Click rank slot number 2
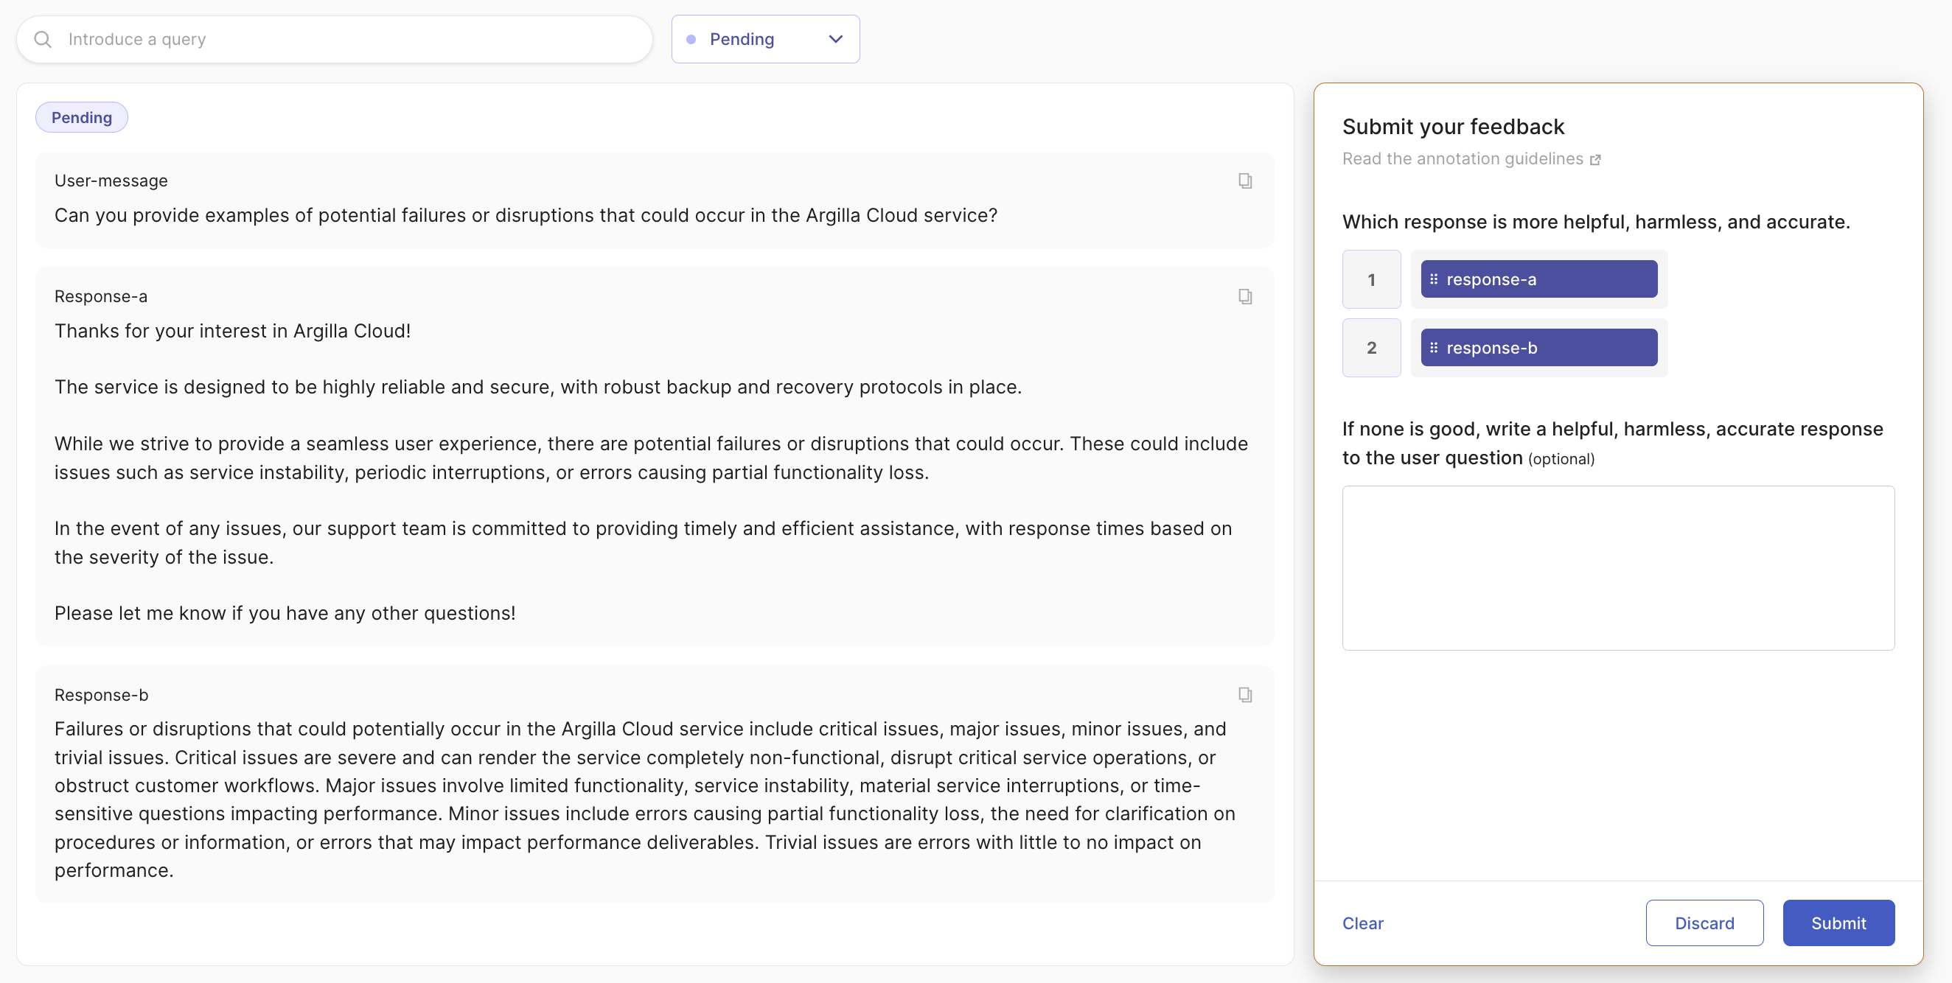Screen dimensions: 1952x983 (x=1372, y=348)
